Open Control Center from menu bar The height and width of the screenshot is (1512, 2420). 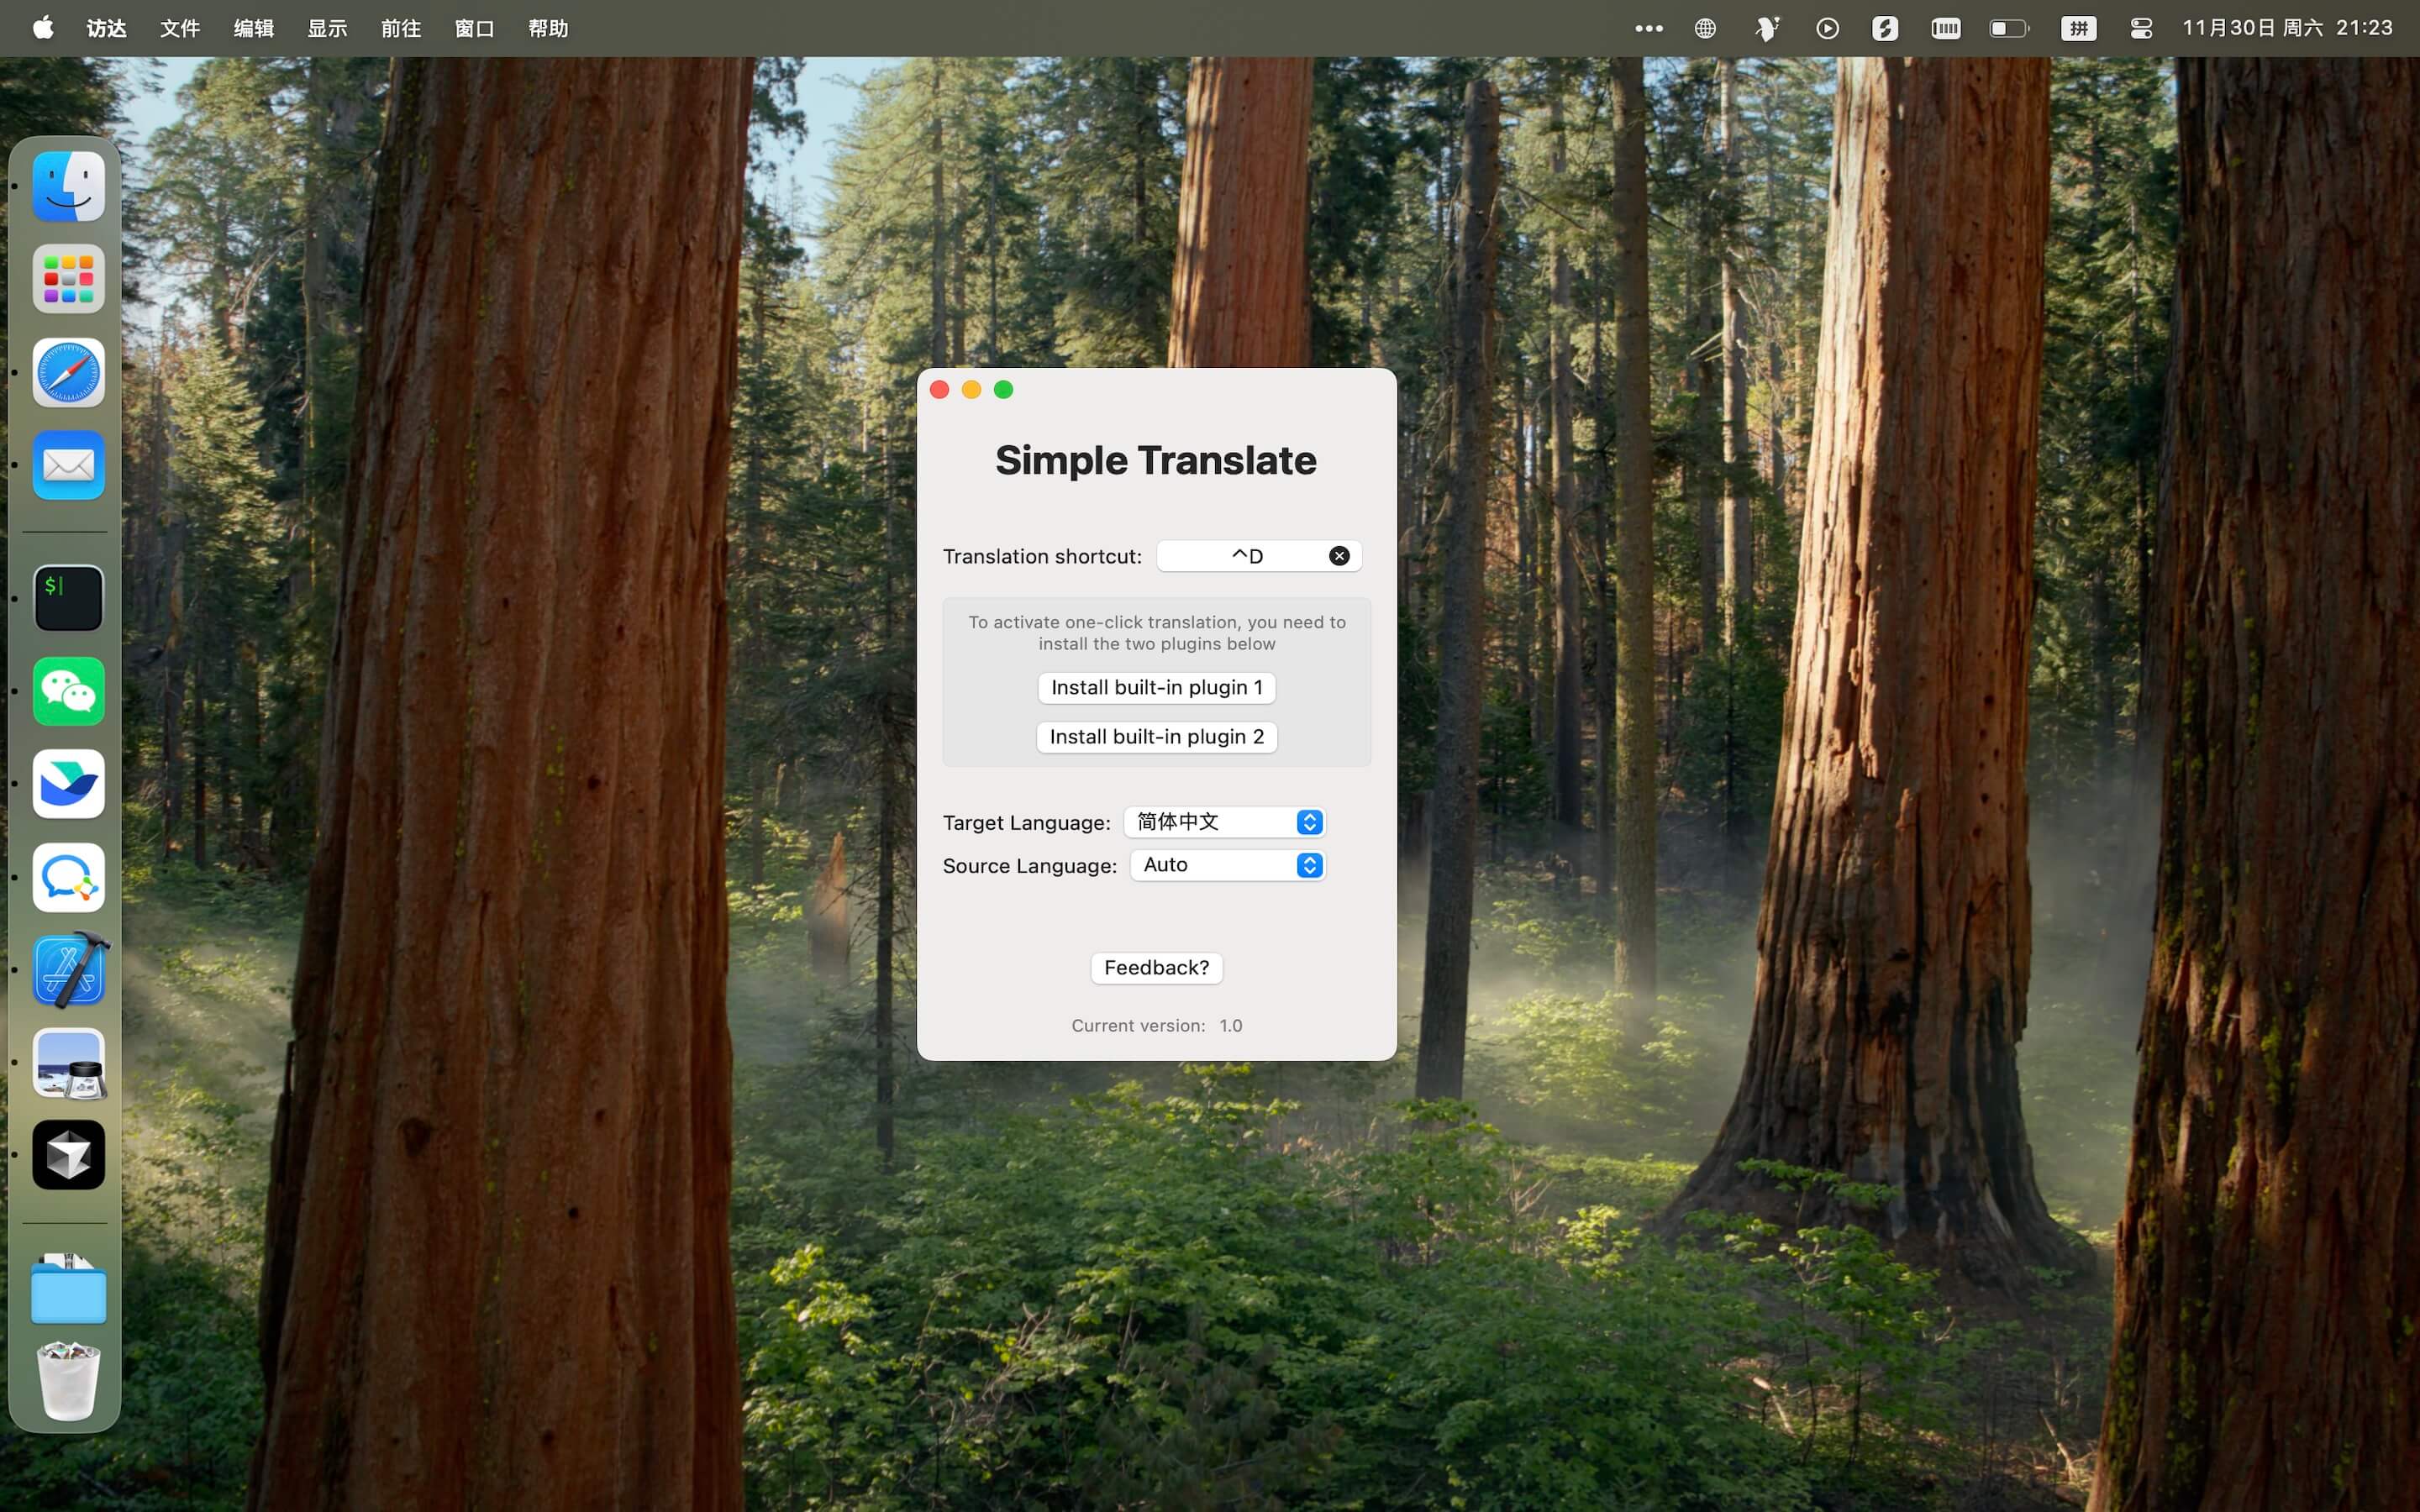pos(2141,28)
